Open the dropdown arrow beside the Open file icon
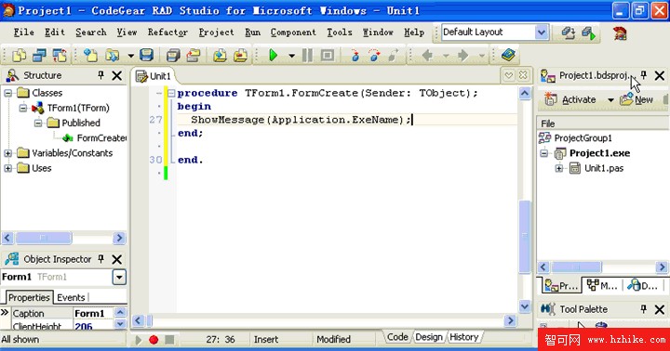 [x=131, y=56]
